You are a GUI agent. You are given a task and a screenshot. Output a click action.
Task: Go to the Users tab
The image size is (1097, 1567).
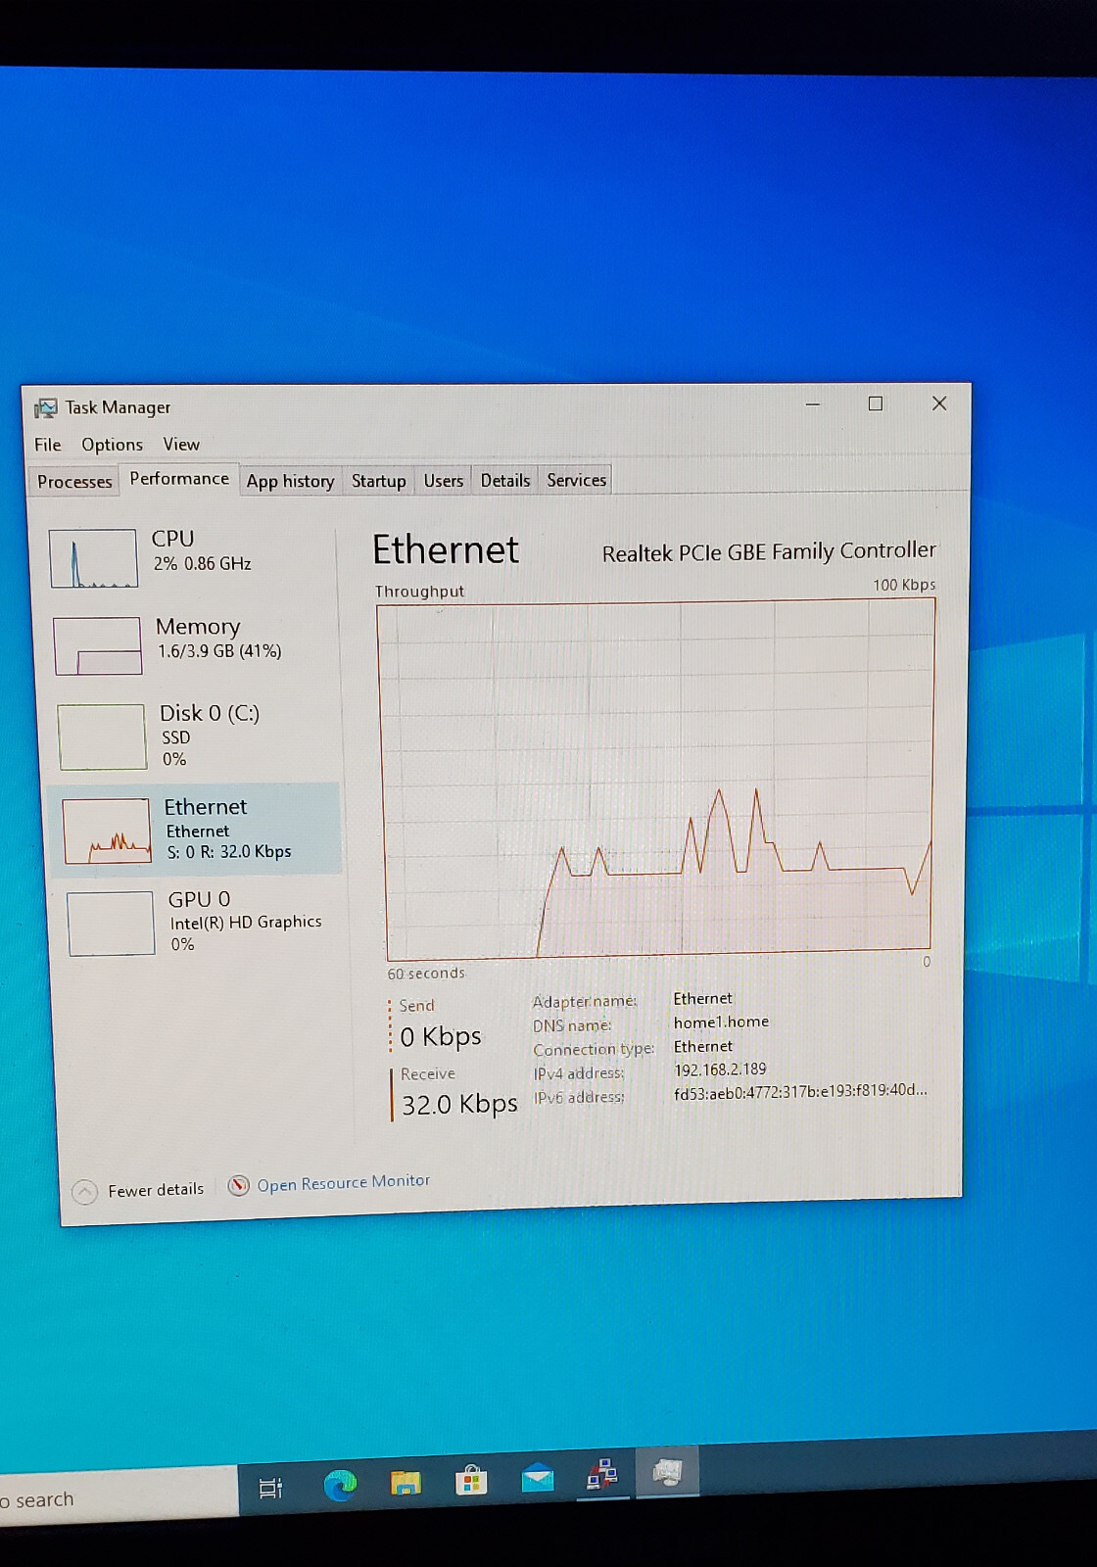click(x=443, y=481)
